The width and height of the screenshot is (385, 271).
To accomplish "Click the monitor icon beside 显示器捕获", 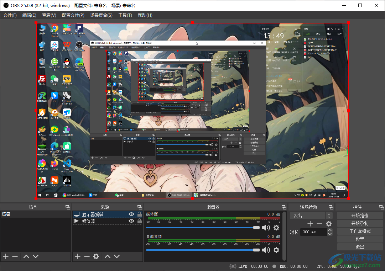I will (77, 214).
